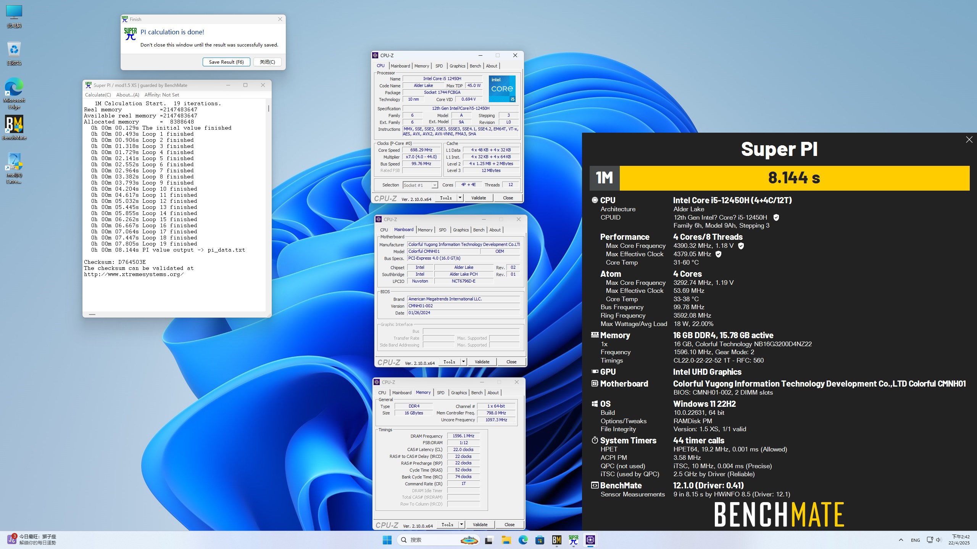Click Save Result (F6) button
This screenshot has width=977, height=549.
click(x=226, y=62)
